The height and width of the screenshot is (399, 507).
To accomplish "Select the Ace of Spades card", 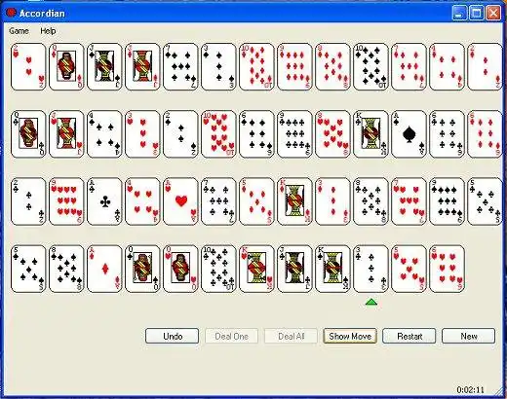I will (x=409, y=134).
